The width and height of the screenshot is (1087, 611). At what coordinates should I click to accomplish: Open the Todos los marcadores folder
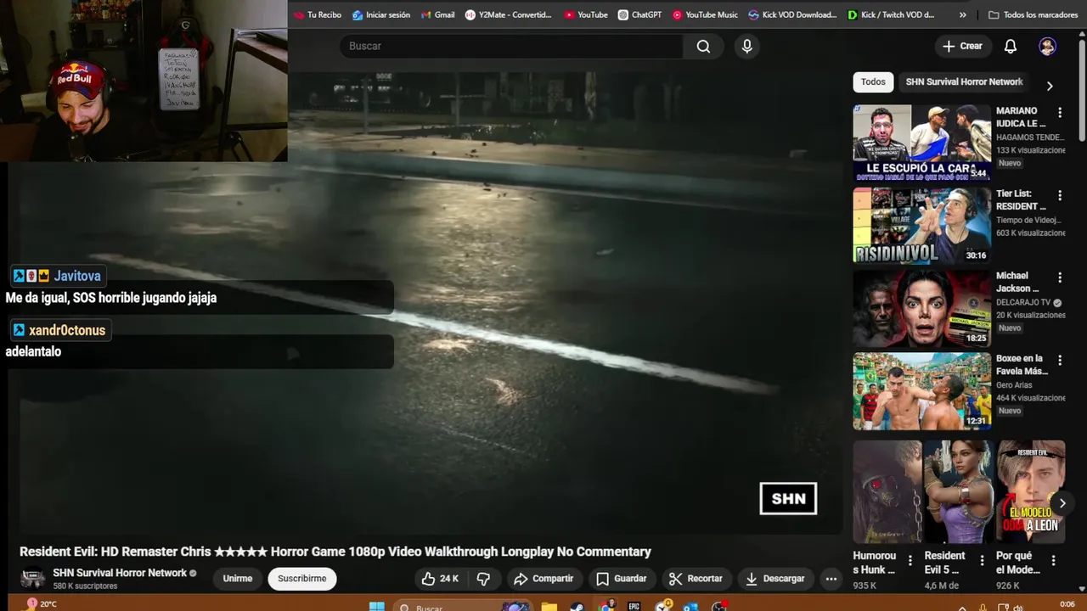[1033, 14]
